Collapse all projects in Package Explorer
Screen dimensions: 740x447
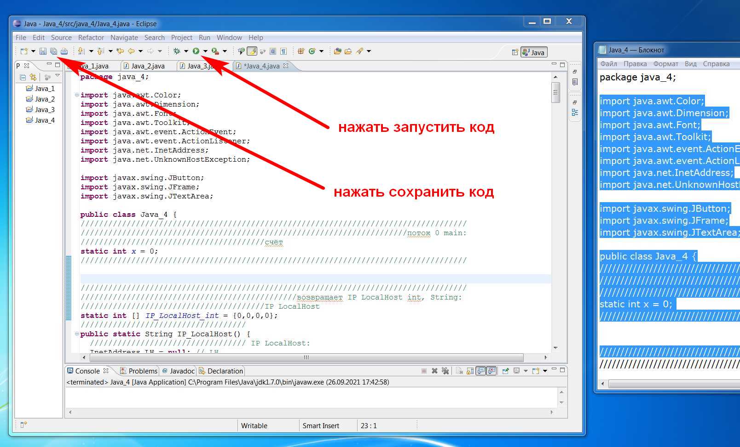[x=23, y=77]
